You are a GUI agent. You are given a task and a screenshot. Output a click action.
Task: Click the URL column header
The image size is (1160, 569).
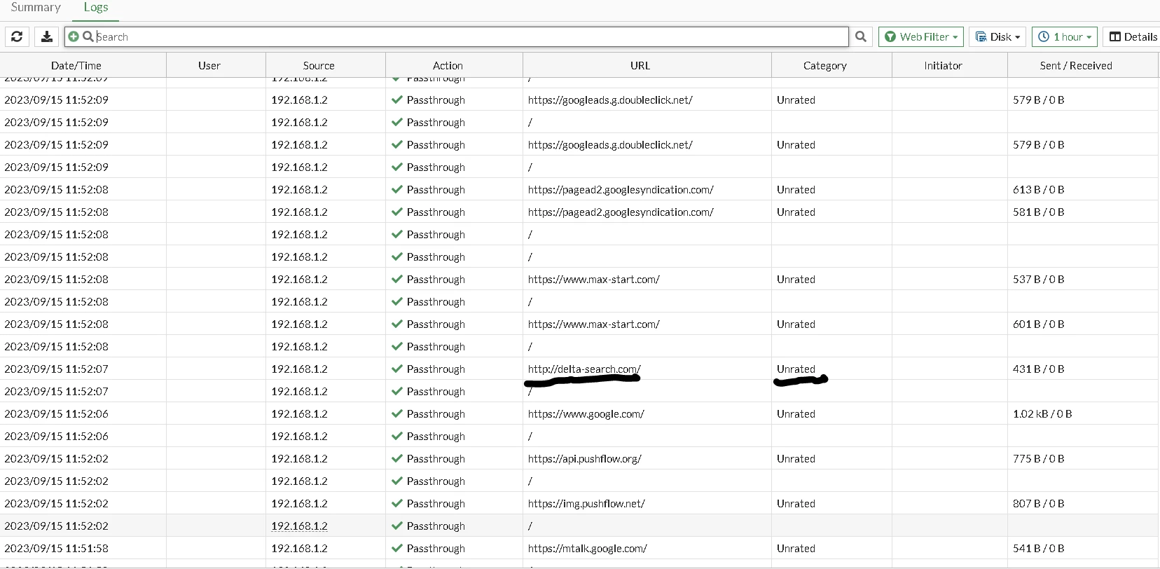tap(640, 65)
